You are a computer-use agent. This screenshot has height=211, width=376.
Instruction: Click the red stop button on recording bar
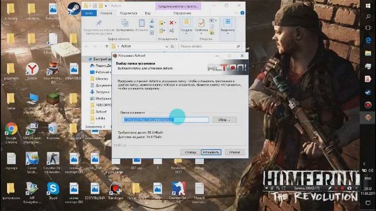(x=343, y=189)
